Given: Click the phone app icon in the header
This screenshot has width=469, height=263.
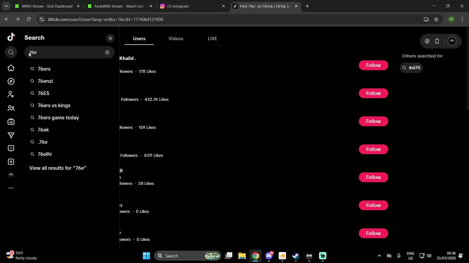Looking at the screenshot, I should pyautogui.click(x=437, y=41).
